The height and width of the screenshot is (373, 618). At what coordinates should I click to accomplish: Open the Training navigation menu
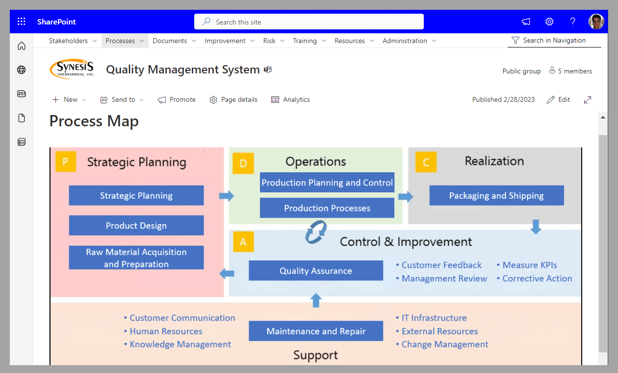coord(309,41)
